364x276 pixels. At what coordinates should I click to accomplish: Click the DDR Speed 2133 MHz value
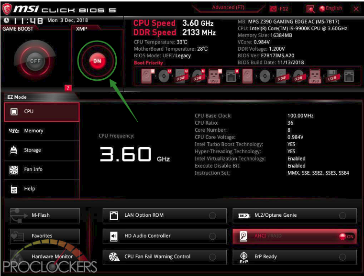(199, 32)
